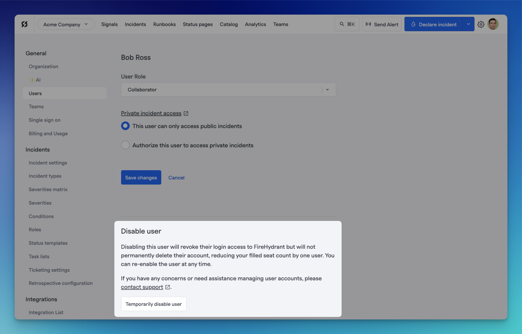Click the Send Alert button
Screen dimensions: 522x334
(x=382, y=24)
